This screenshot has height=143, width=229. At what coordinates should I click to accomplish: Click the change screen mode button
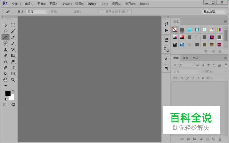tap(13, 105)
